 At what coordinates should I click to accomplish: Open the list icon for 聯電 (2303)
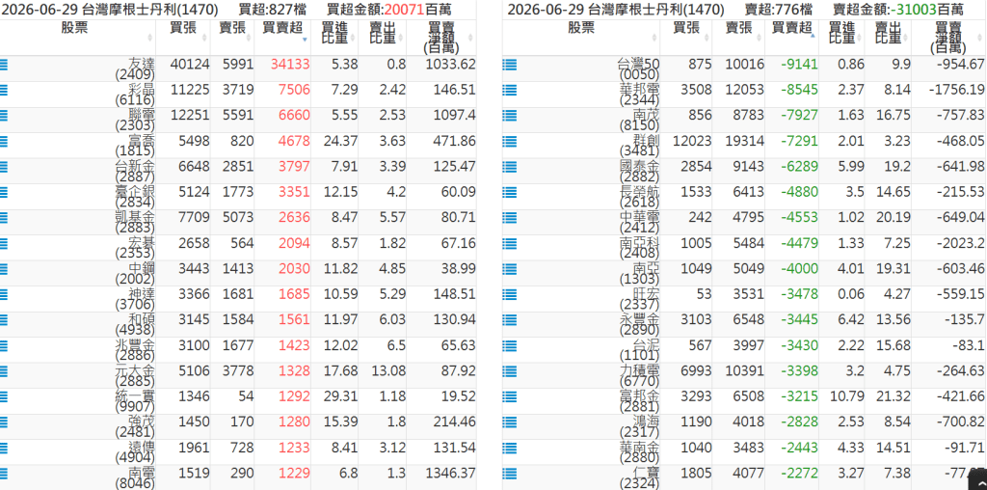[3, 115]
